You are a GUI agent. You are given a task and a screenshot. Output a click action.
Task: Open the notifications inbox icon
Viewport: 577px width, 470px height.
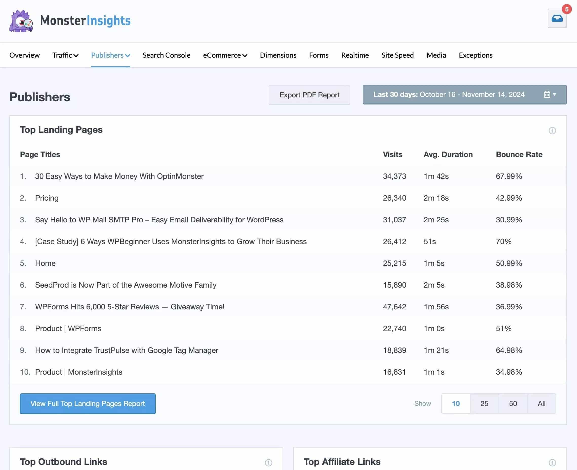[x=557, y=18]
